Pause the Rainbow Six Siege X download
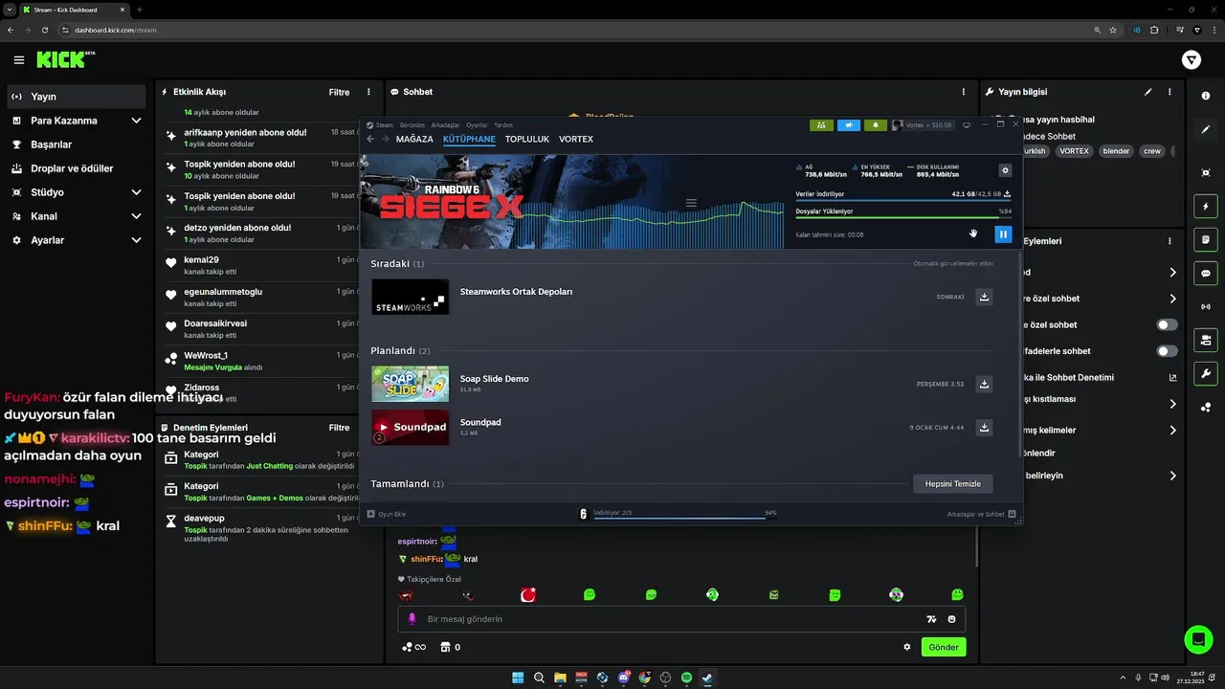1225x689 pixels. click(x=1003, y=233)
